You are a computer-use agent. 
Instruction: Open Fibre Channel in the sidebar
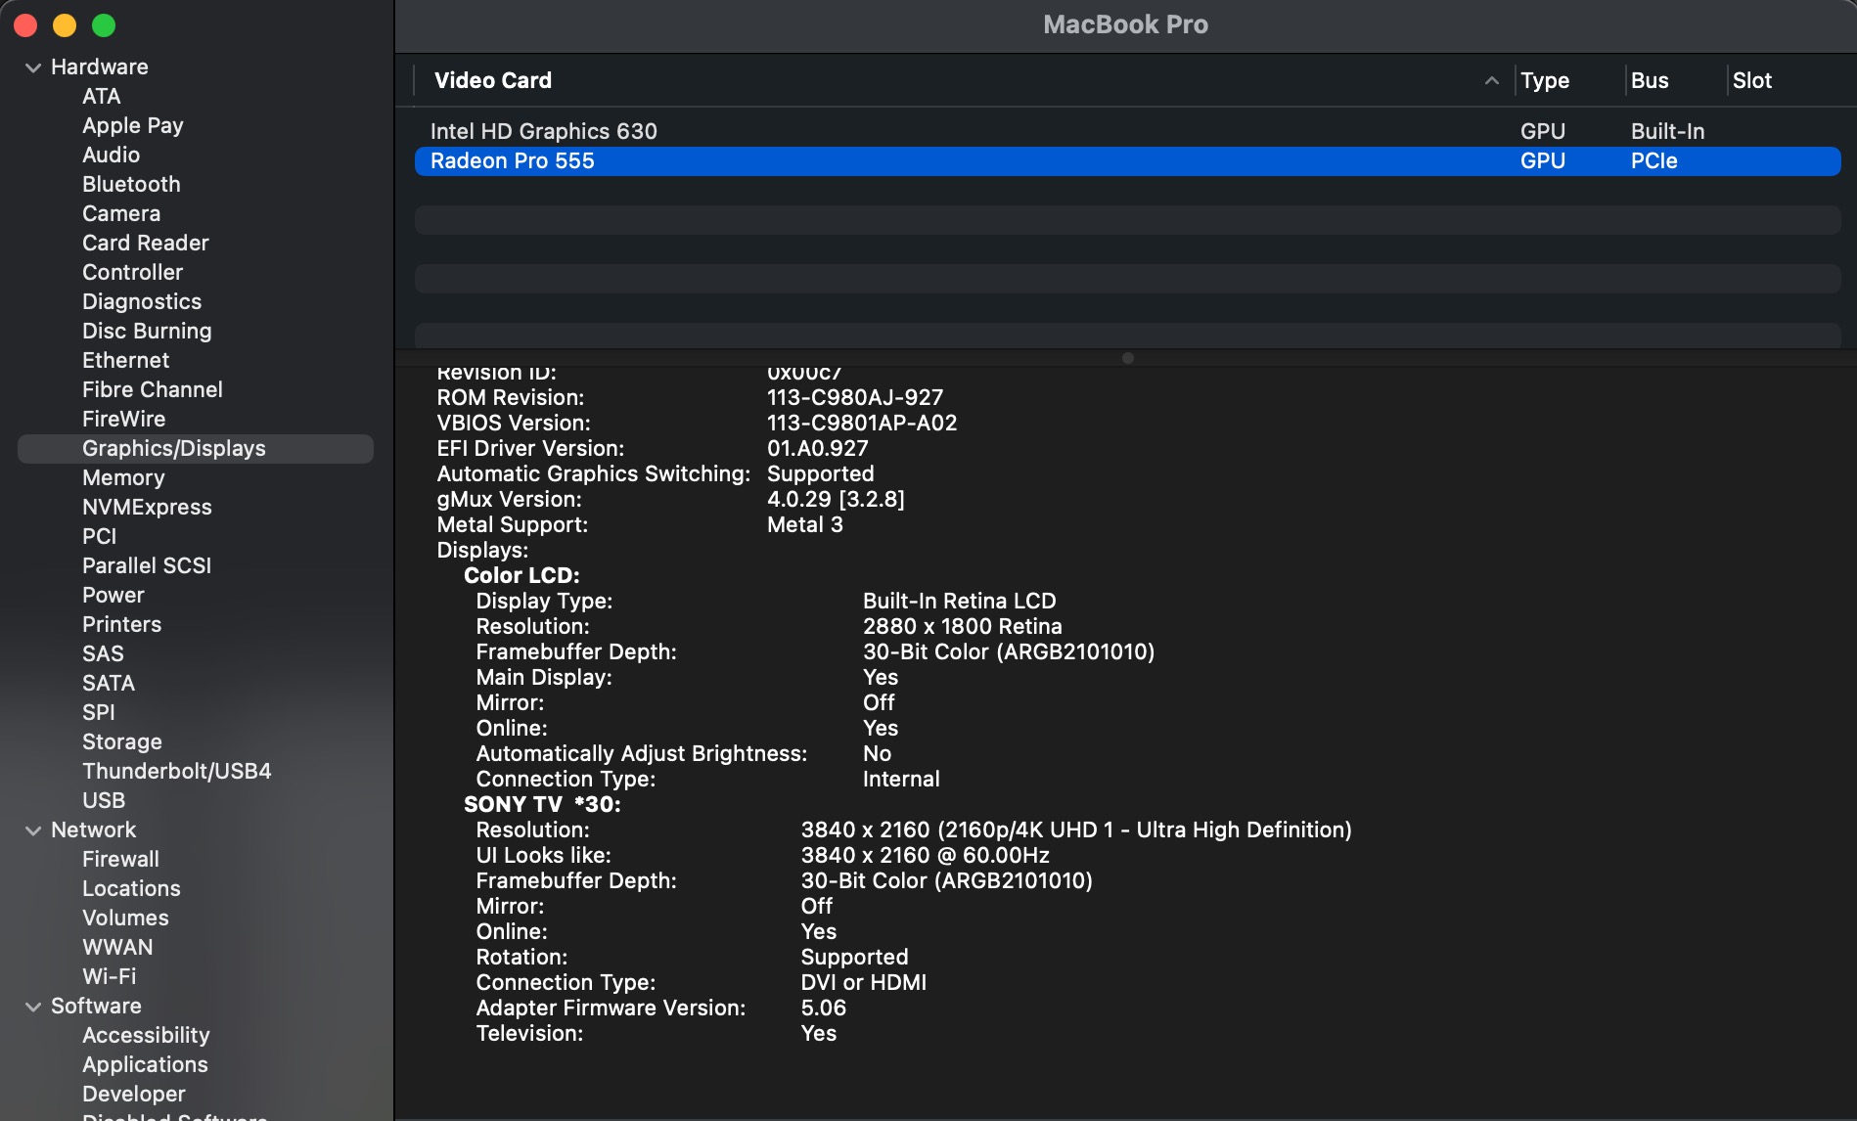(153, 389)
